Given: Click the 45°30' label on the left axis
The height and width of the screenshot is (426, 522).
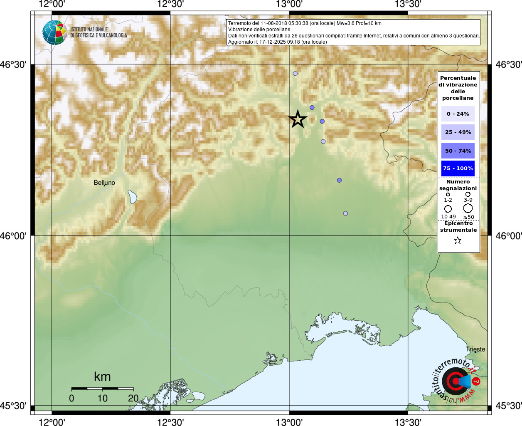Looking at the screenshot, I should [x=13, y=406].
